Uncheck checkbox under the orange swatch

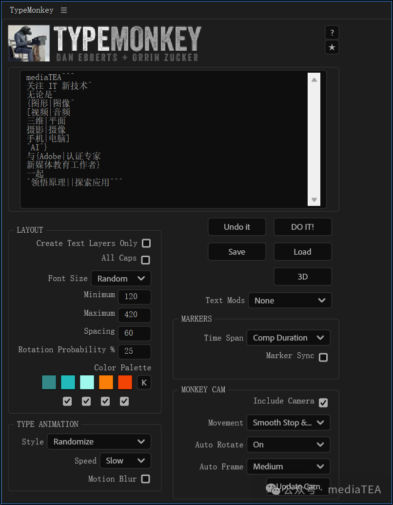105,401
